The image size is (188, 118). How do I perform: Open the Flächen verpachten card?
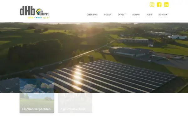coord(37,96)
